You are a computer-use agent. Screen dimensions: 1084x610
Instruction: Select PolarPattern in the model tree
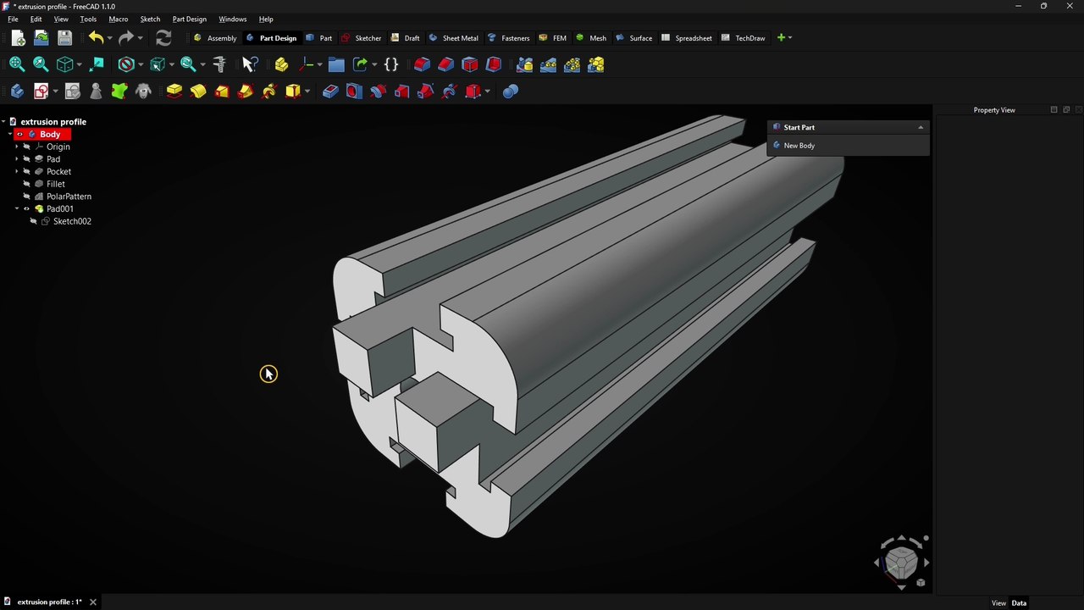(x=69, y=197)
